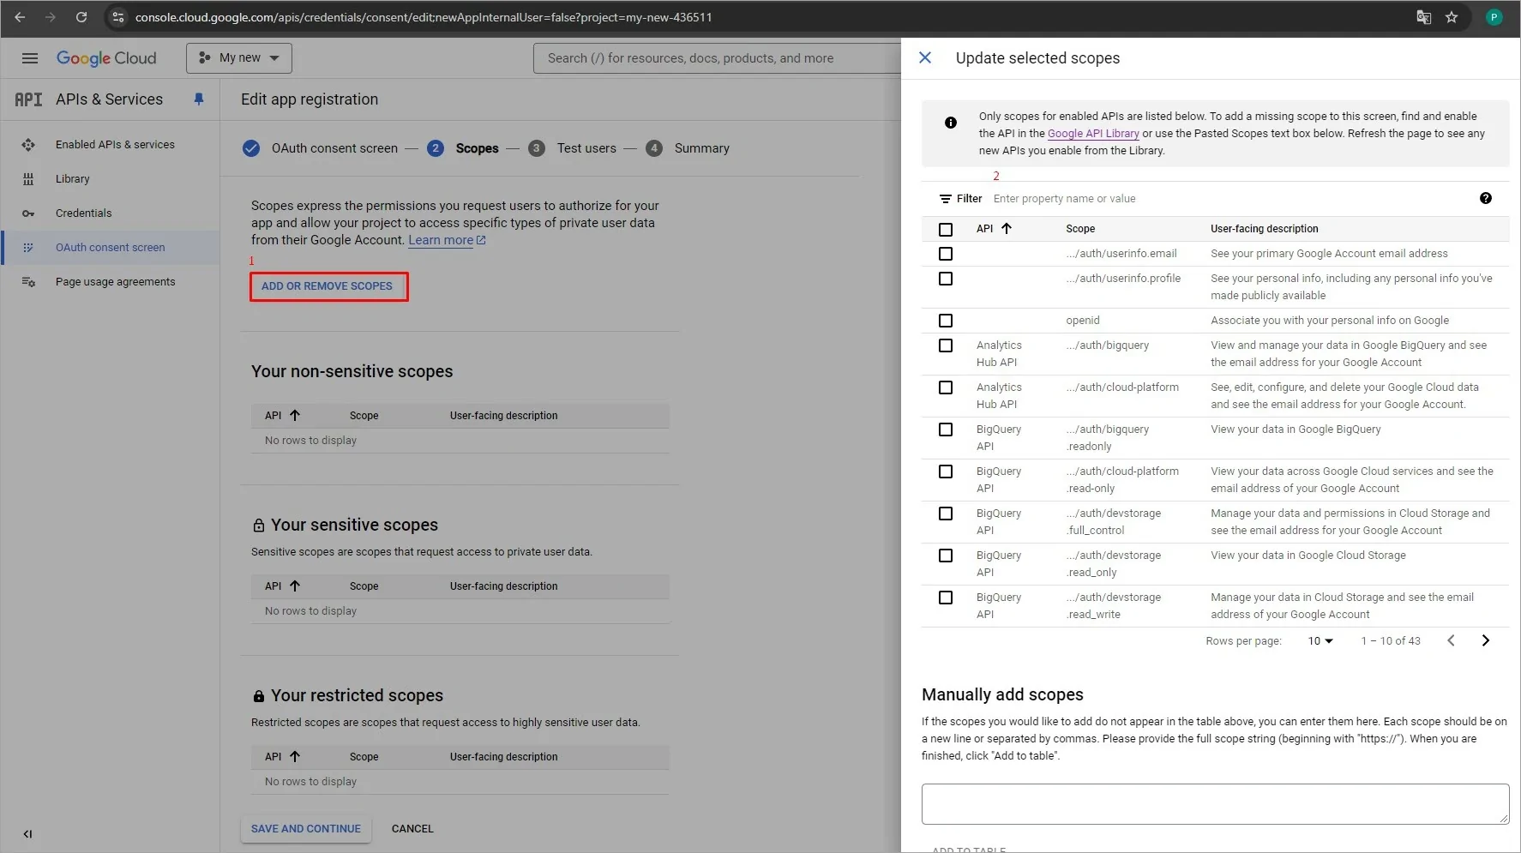Open the Google API Library link

(x=1092, y=134)
